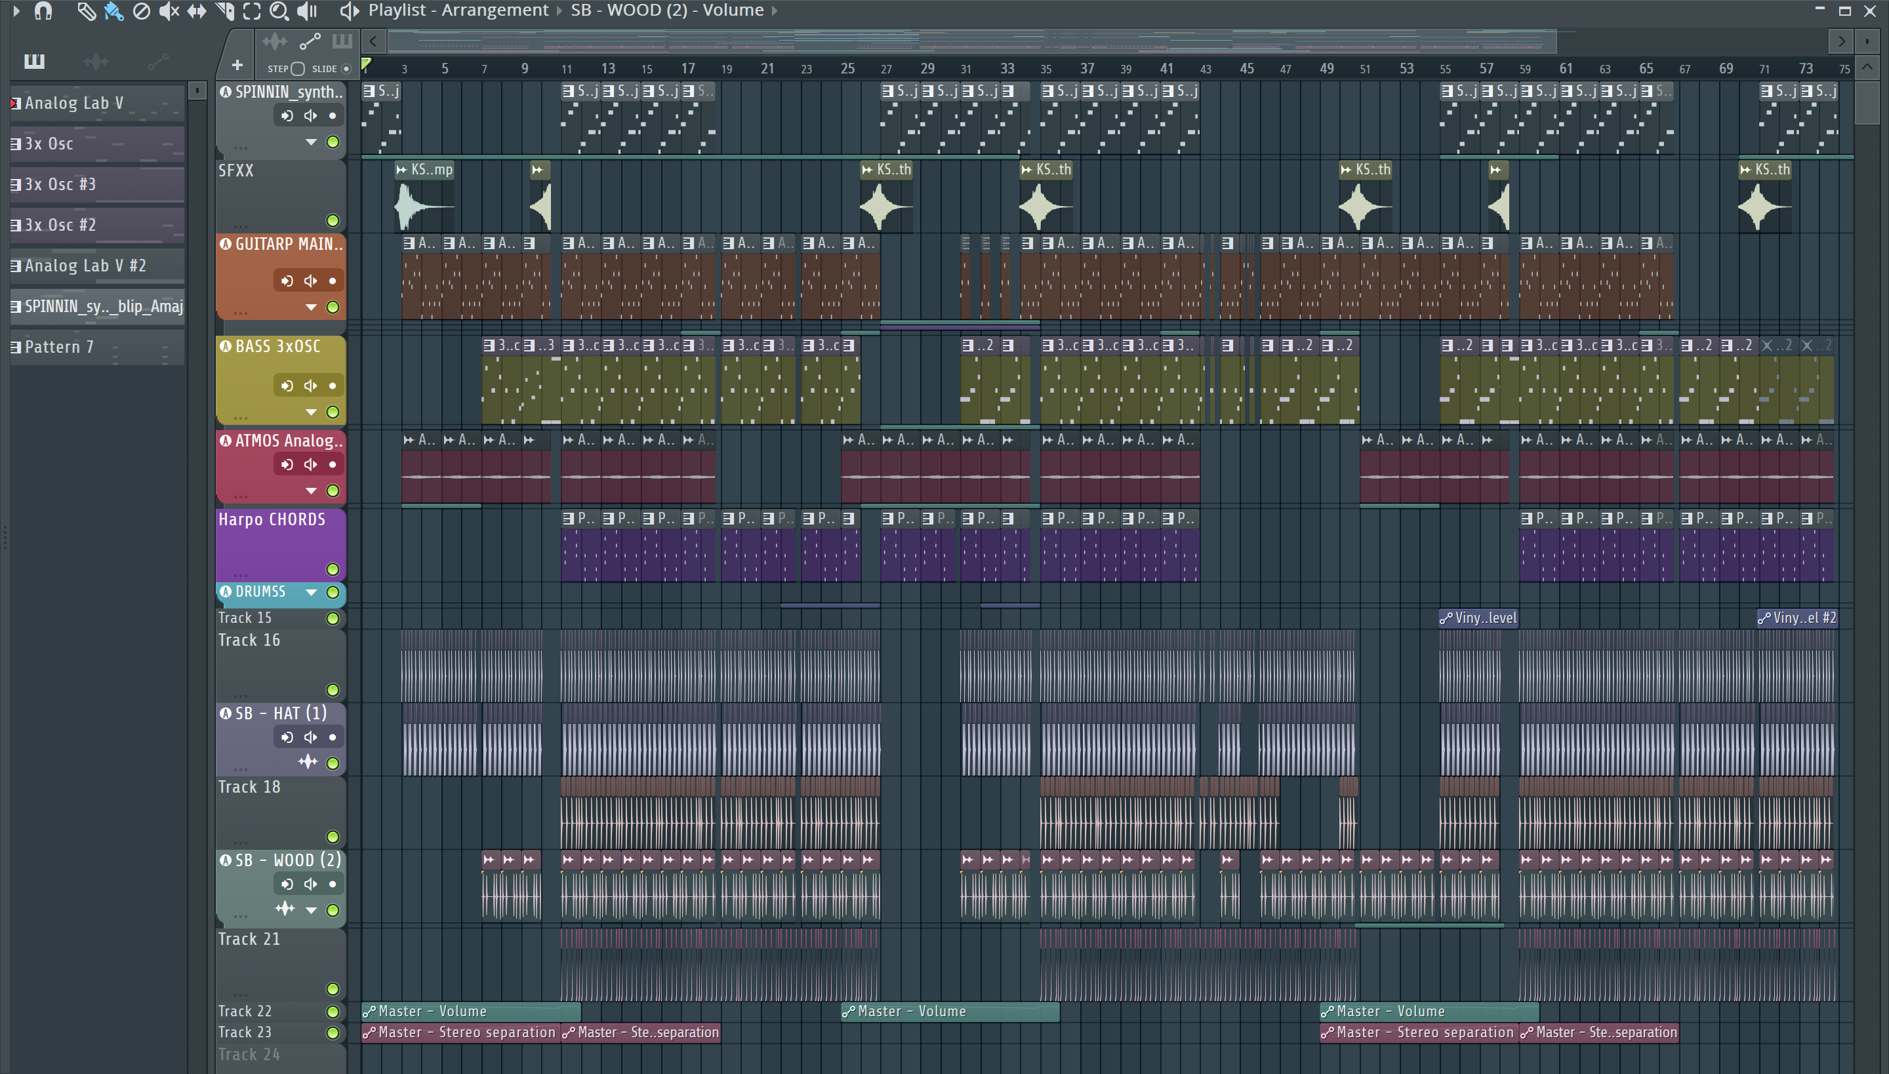Select the KS..mp audio clip on SFXX
Image resolution: width=1889 pixels, height=1074 pixels.
pos(424,197)
